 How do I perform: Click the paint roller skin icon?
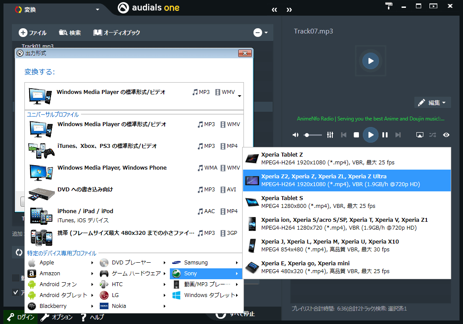coord(389,6)
